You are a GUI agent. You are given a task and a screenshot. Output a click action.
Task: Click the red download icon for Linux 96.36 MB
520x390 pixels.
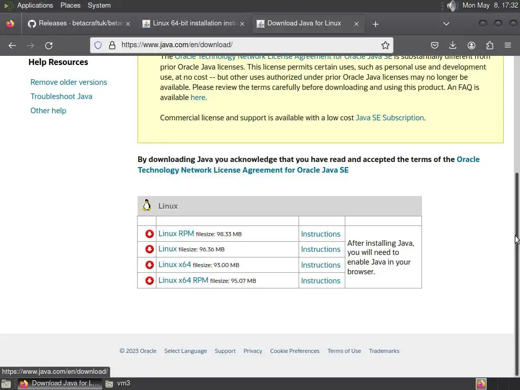(149, 249)
